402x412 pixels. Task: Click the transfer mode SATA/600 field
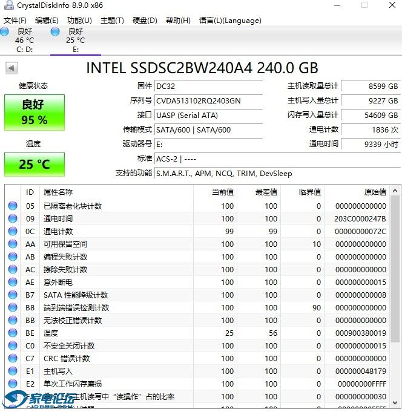[209, 130]
